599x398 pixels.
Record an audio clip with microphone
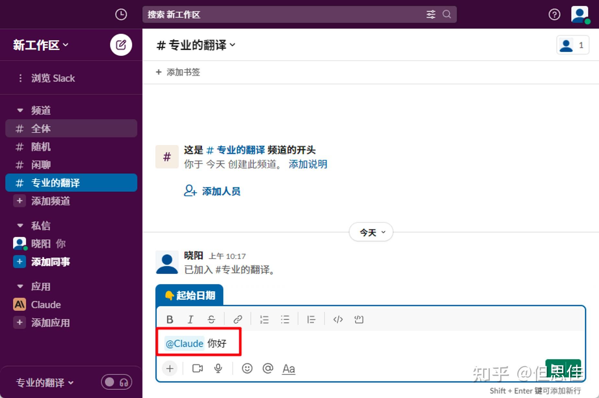[218, 369]
